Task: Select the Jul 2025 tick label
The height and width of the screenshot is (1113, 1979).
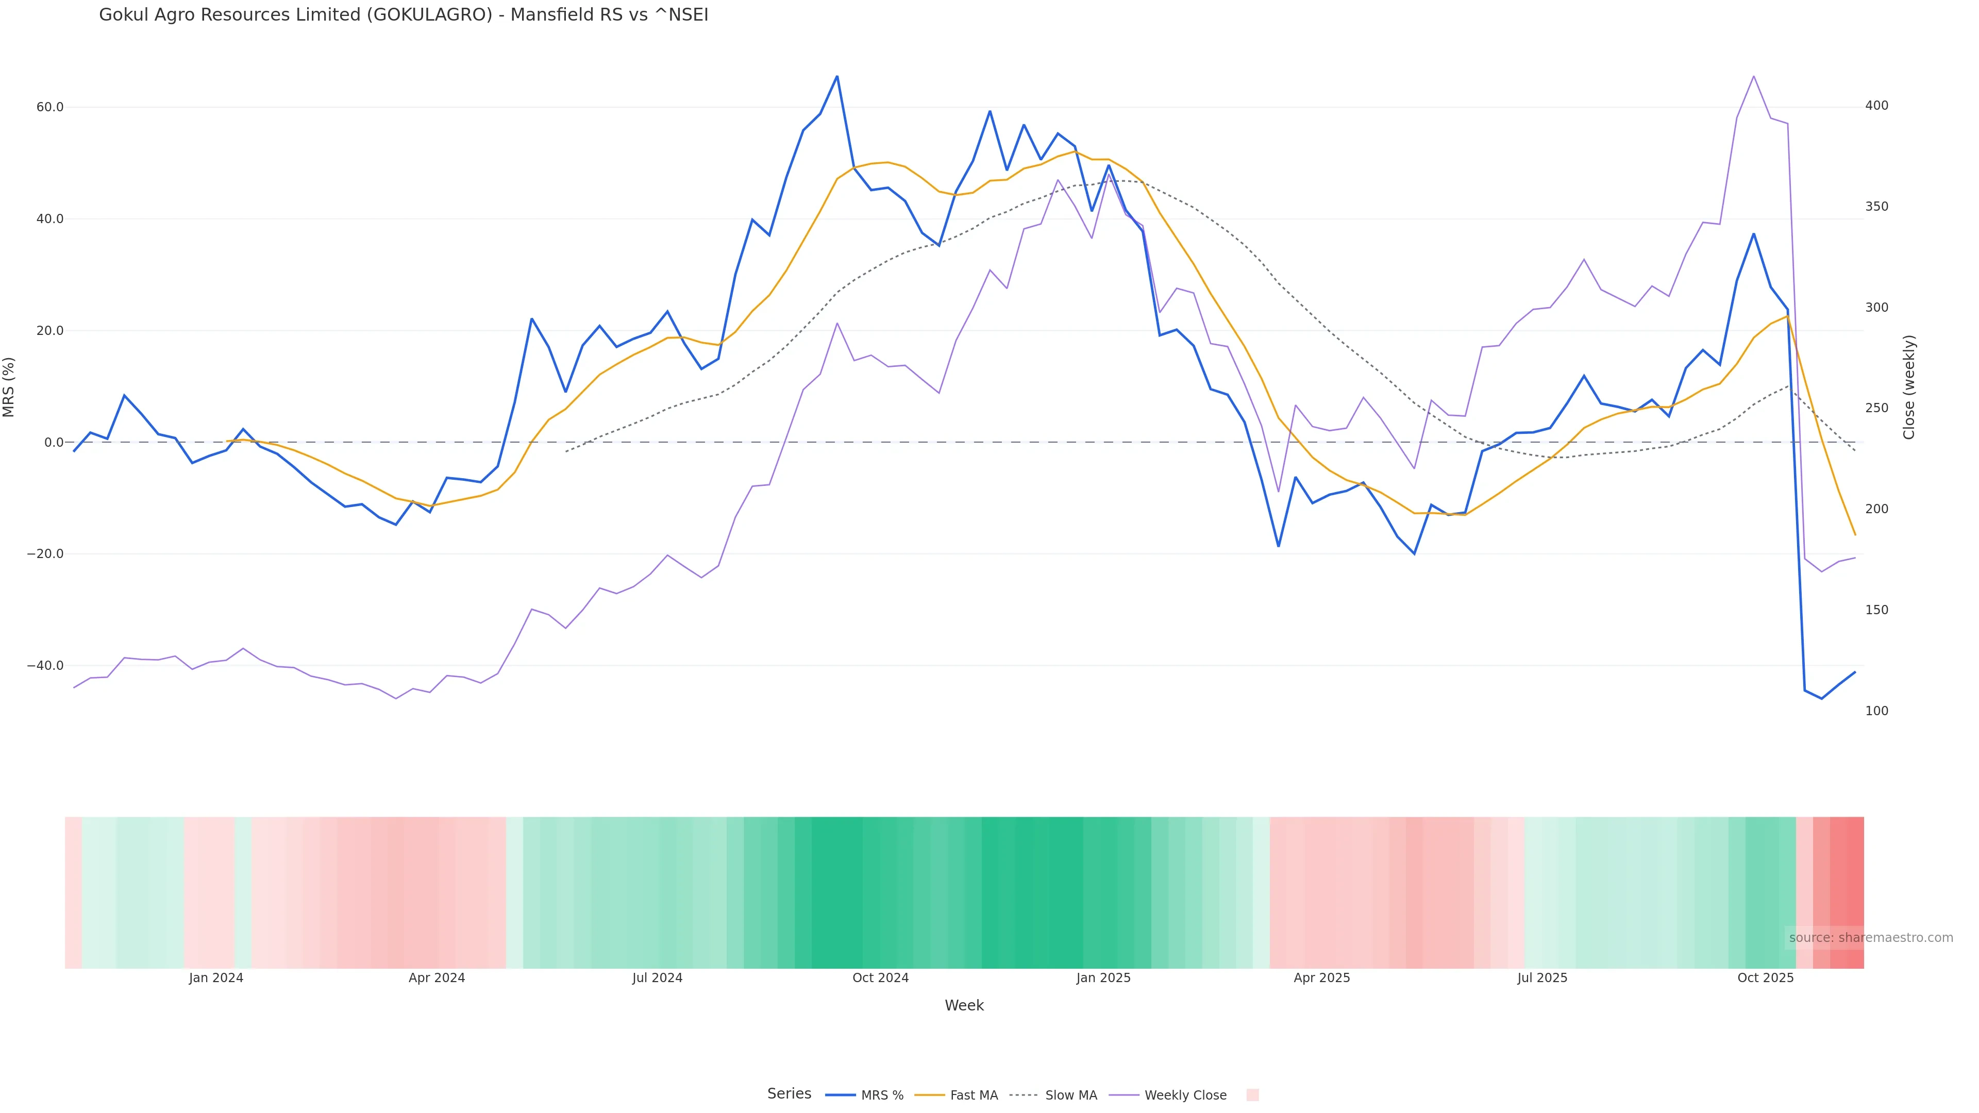Action: point(1542,978)
